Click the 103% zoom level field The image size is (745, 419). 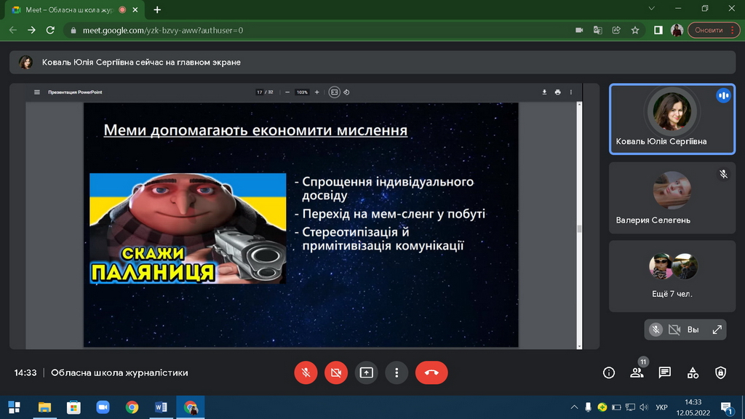[302, 92]
